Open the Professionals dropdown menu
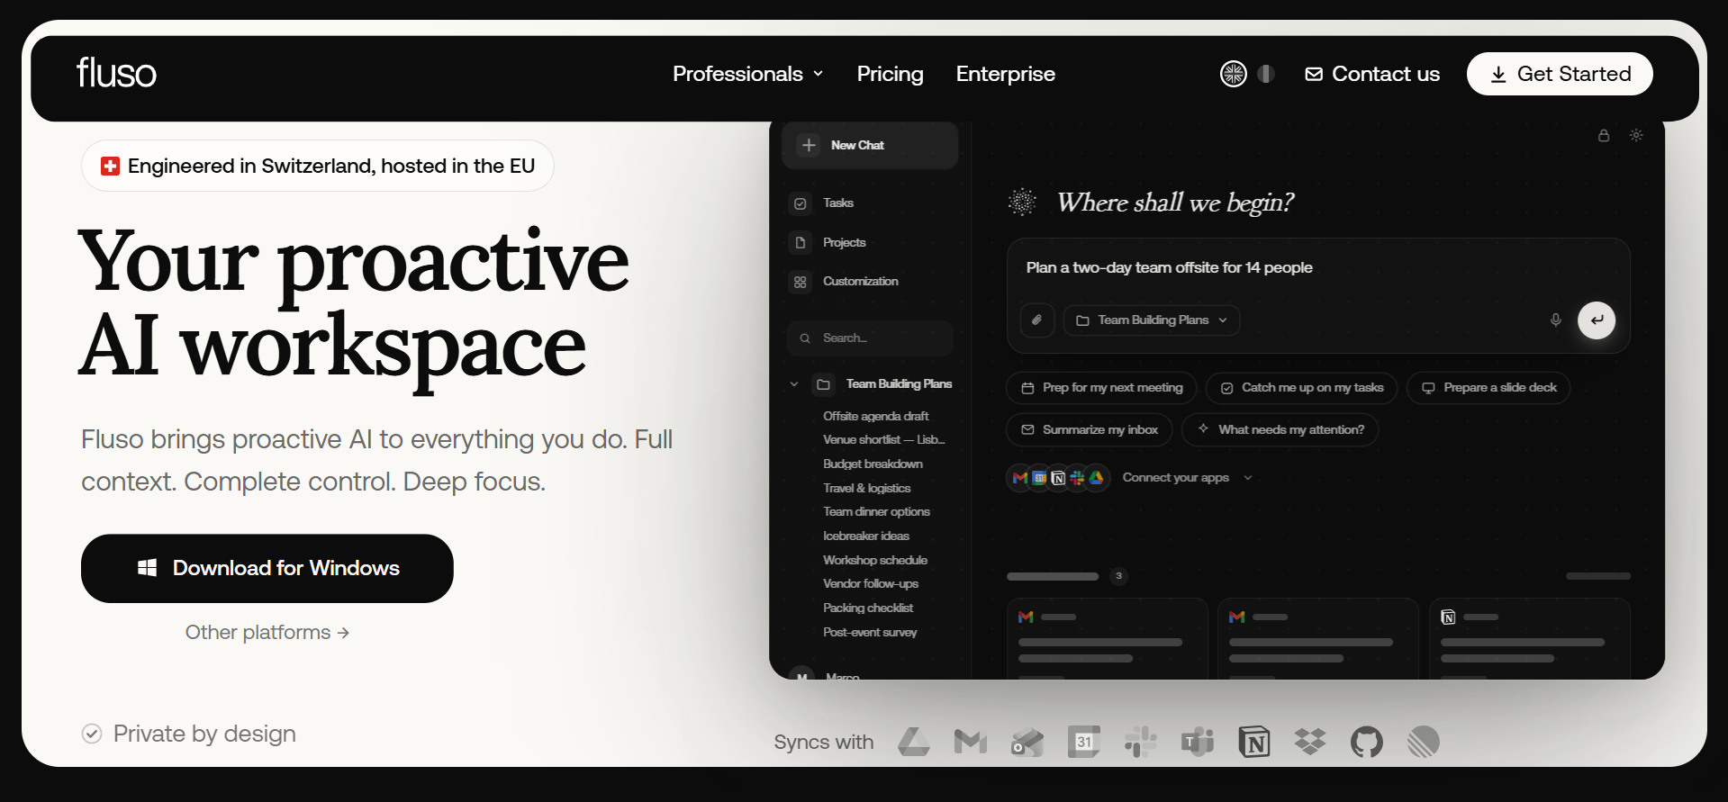 coord(747,74)
